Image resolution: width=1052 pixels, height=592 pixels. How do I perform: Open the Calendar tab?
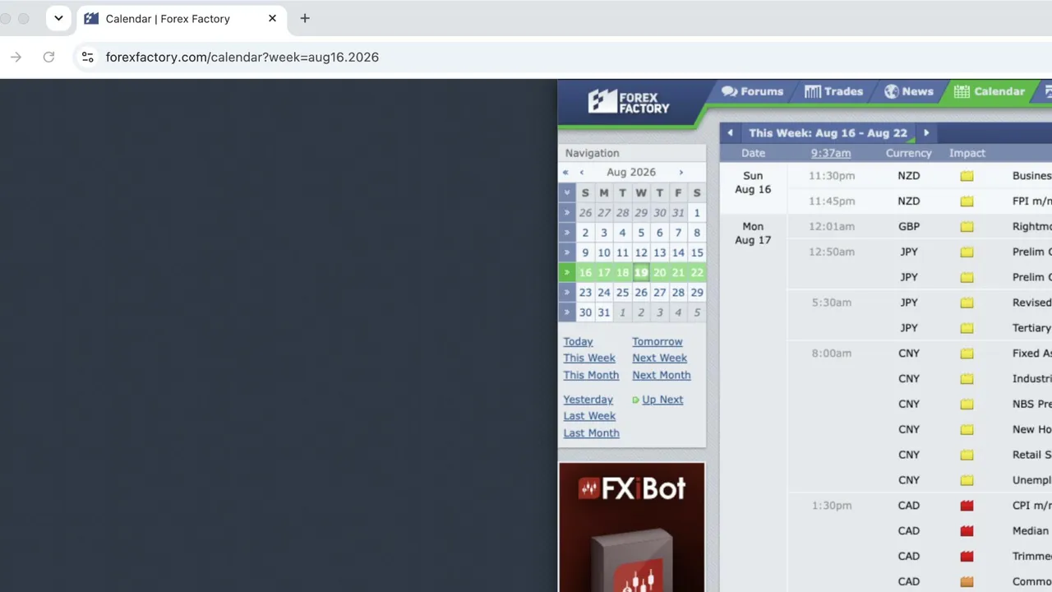pyautogui.click(x=989, y=91)
